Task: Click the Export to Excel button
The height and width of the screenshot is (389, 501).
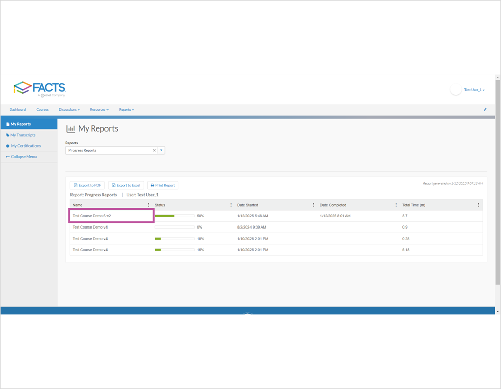Action: pyautogui.click(x=126, y=185)
